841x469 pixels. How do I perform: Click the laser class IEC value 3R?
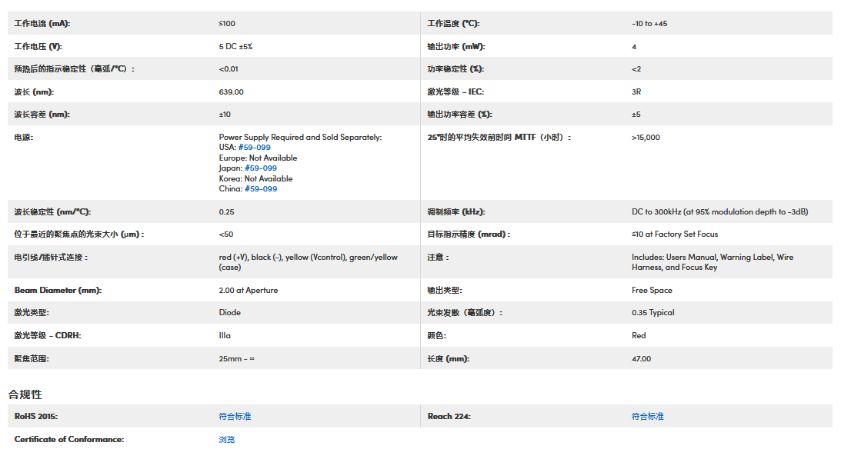click(636, 92)
